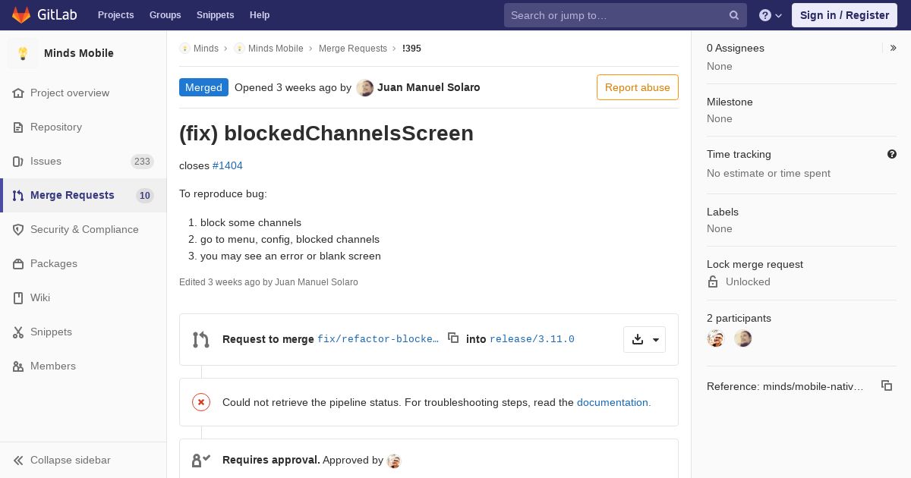The width and height of the screenshot is (911, 478).
Task: Click the Sign in / Register button
Action: point(844,15)
